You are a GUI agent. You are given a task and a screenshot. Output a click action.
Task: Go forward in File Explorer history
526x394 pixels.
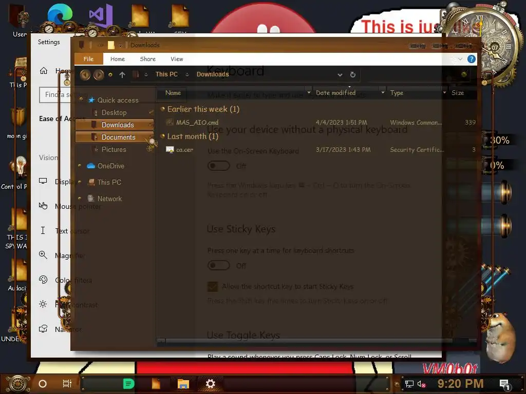(x=99, y=74)
